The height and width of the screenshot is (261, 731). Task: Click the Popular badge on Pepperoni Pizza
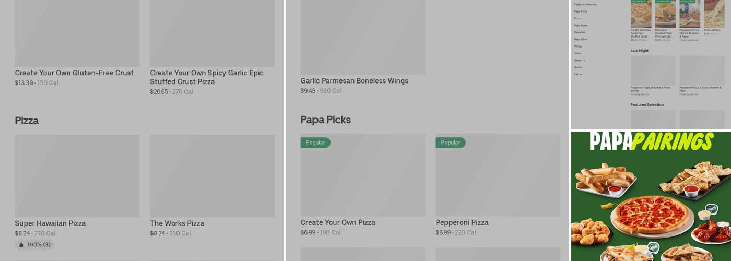[x=450, y=143]
